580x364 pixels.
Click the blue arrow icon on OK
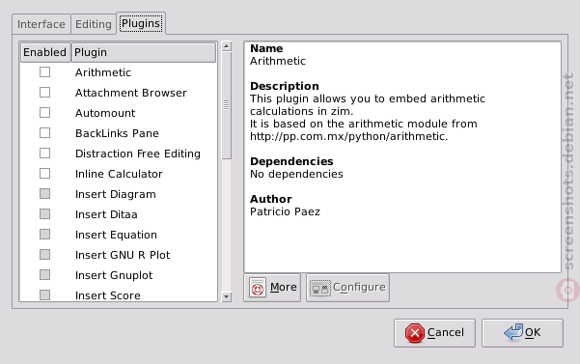[x=513, y=332]
